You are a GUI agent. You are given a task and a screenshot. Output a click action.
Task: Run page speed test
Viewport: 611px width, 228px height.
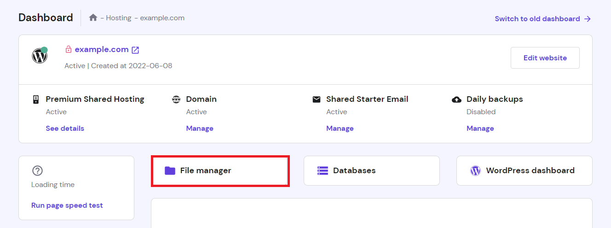(x=67, y=205)
